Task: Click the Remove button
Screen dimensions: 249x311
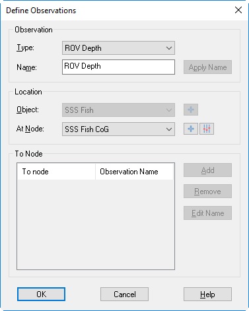Action: pos(207,191)
